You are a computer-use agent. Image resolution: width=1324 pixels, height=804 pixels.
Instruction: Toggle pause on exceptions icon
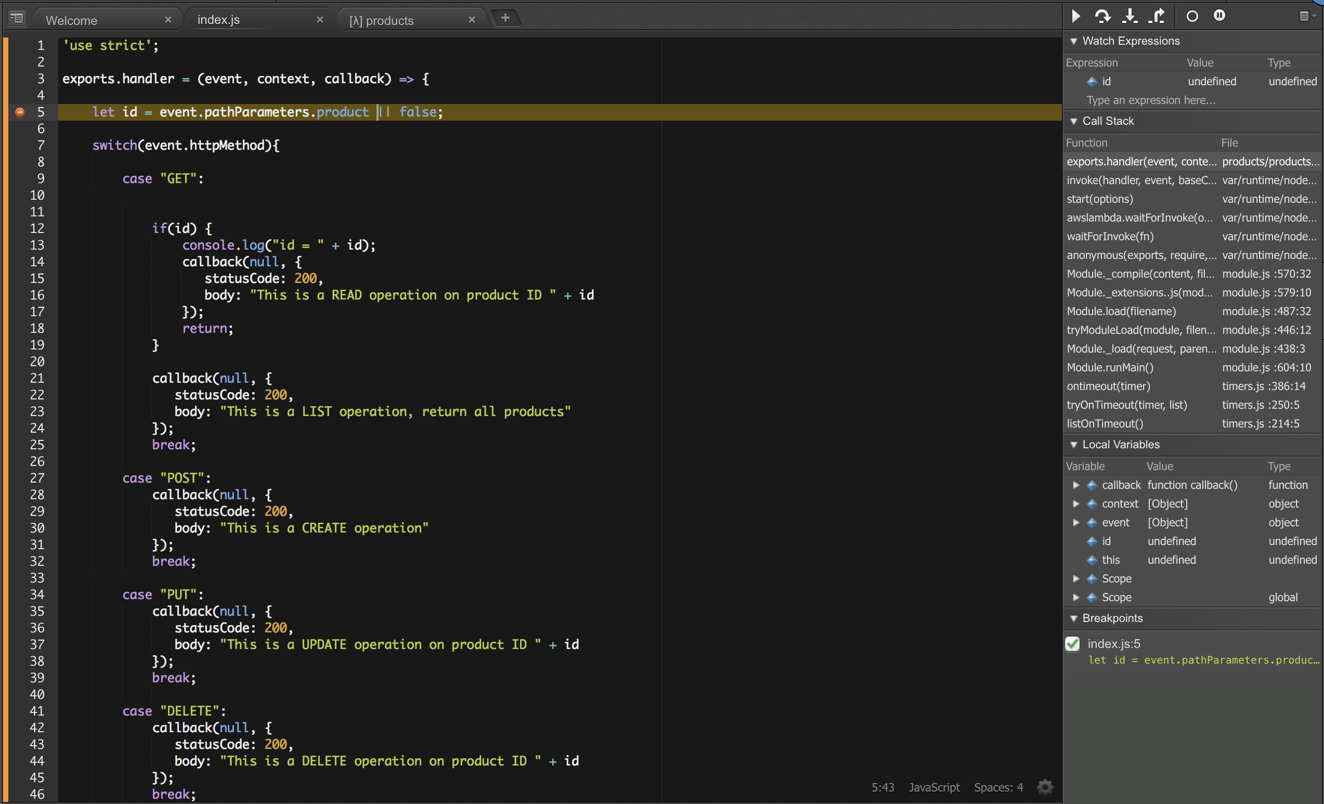coord(1220,16)
